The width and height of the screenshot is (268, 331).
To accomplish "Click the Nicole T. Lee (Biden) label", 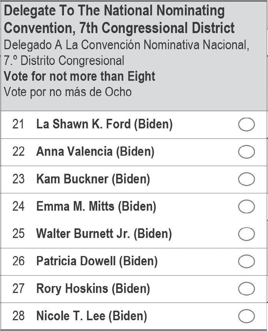I will (92, 316).
